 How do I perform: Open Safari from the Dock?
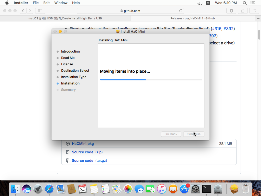[49, 189]
